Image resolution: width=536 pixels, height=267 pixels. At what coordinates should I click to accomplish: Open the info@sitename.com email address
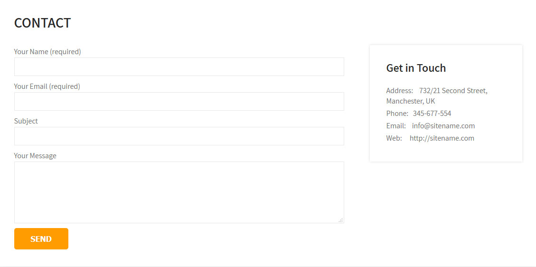(x=443, y=126)
